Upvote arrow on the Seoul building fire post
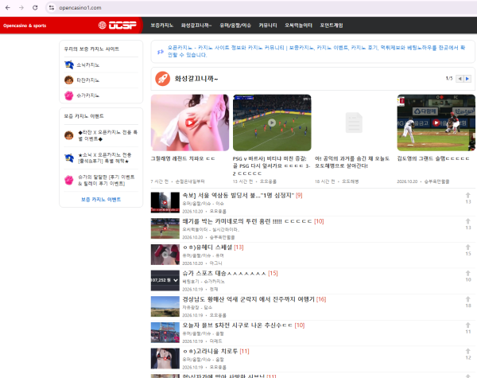The width and height of the screenshot is (477, 378). coord(468,195)
